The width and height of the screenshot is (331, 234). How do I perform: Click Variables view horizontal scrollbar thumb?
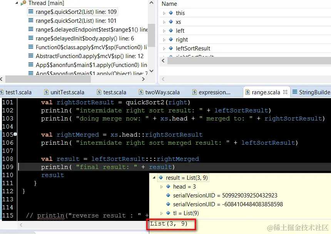tap(249, 60)
